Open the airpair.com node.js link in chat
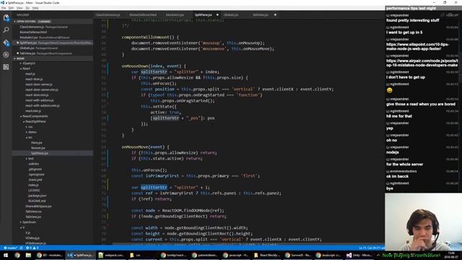This screenshot has width=462, height=260. point(422,63)
